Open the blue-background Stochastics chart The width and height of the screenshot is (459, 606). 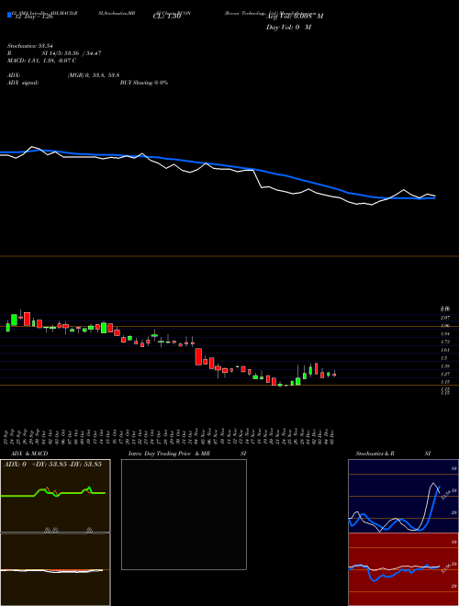(403, 496)
